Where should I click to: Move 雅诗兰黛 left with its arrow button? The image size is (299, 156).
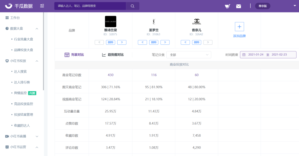click(x=99, y=42)
